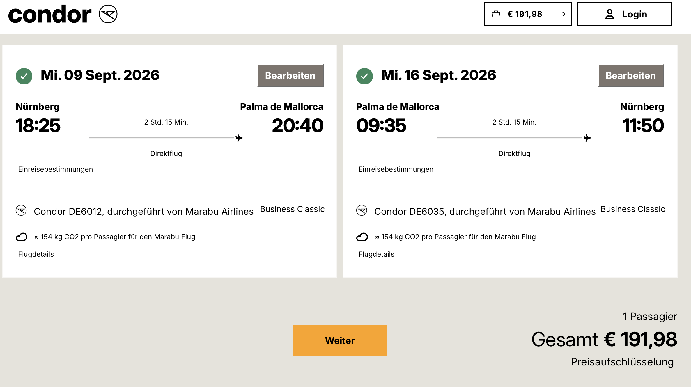Screen dimensions: 691x387
Task: Click the Gesamt € 191,98 total price
Action: [x=604, y=340]
